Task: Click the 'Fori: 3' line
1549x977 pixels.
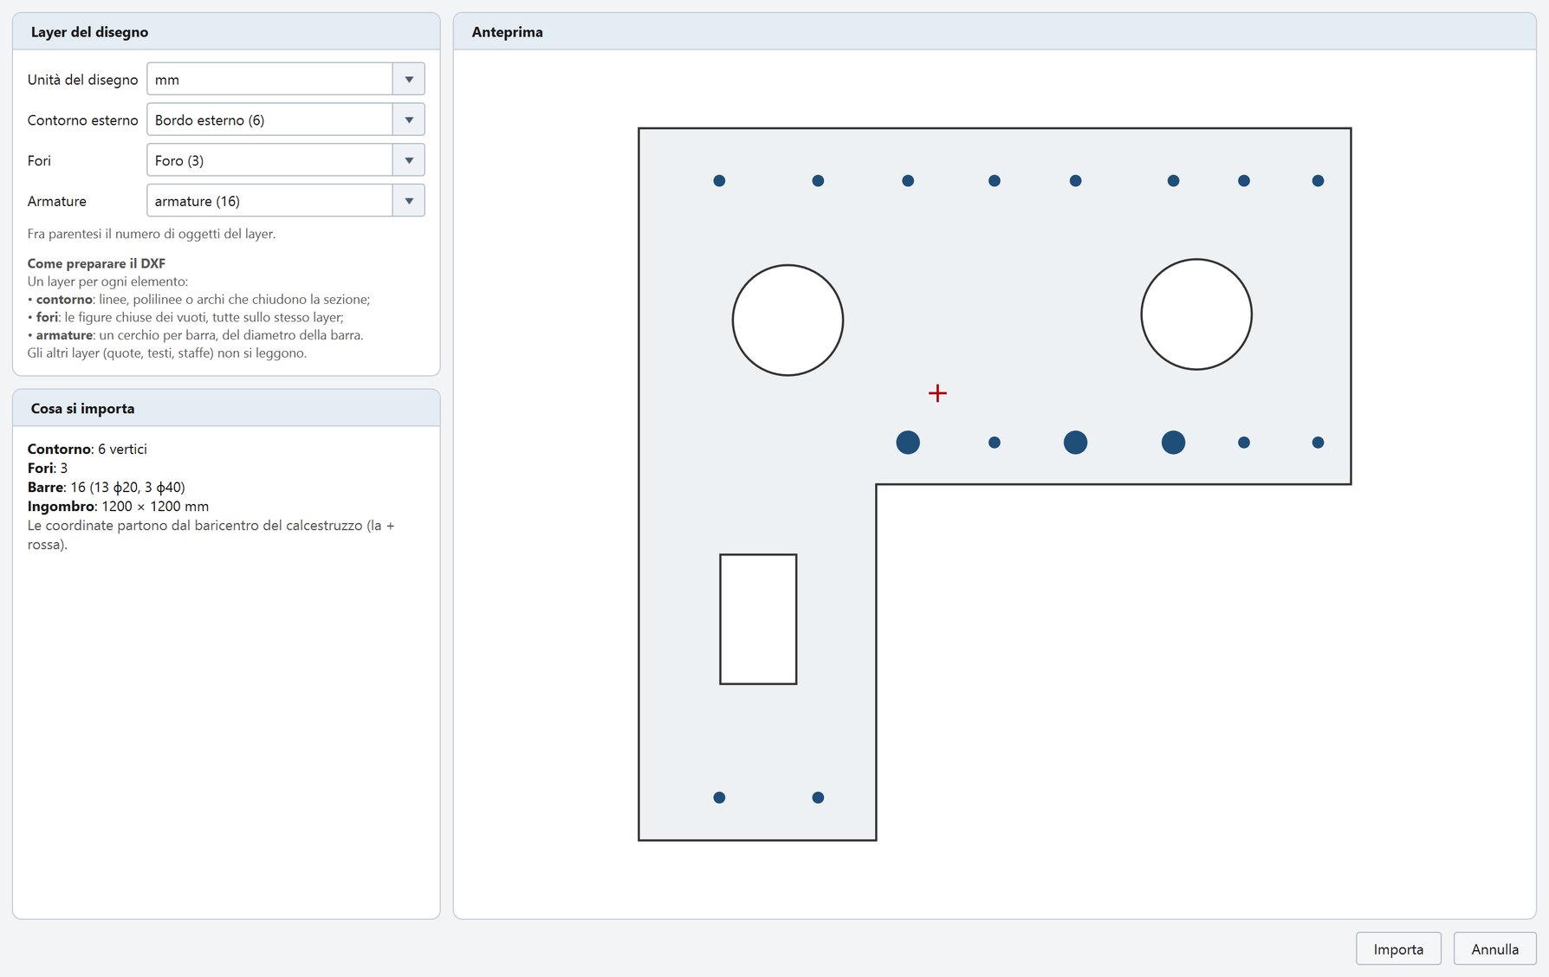Action: coord(48,468)
